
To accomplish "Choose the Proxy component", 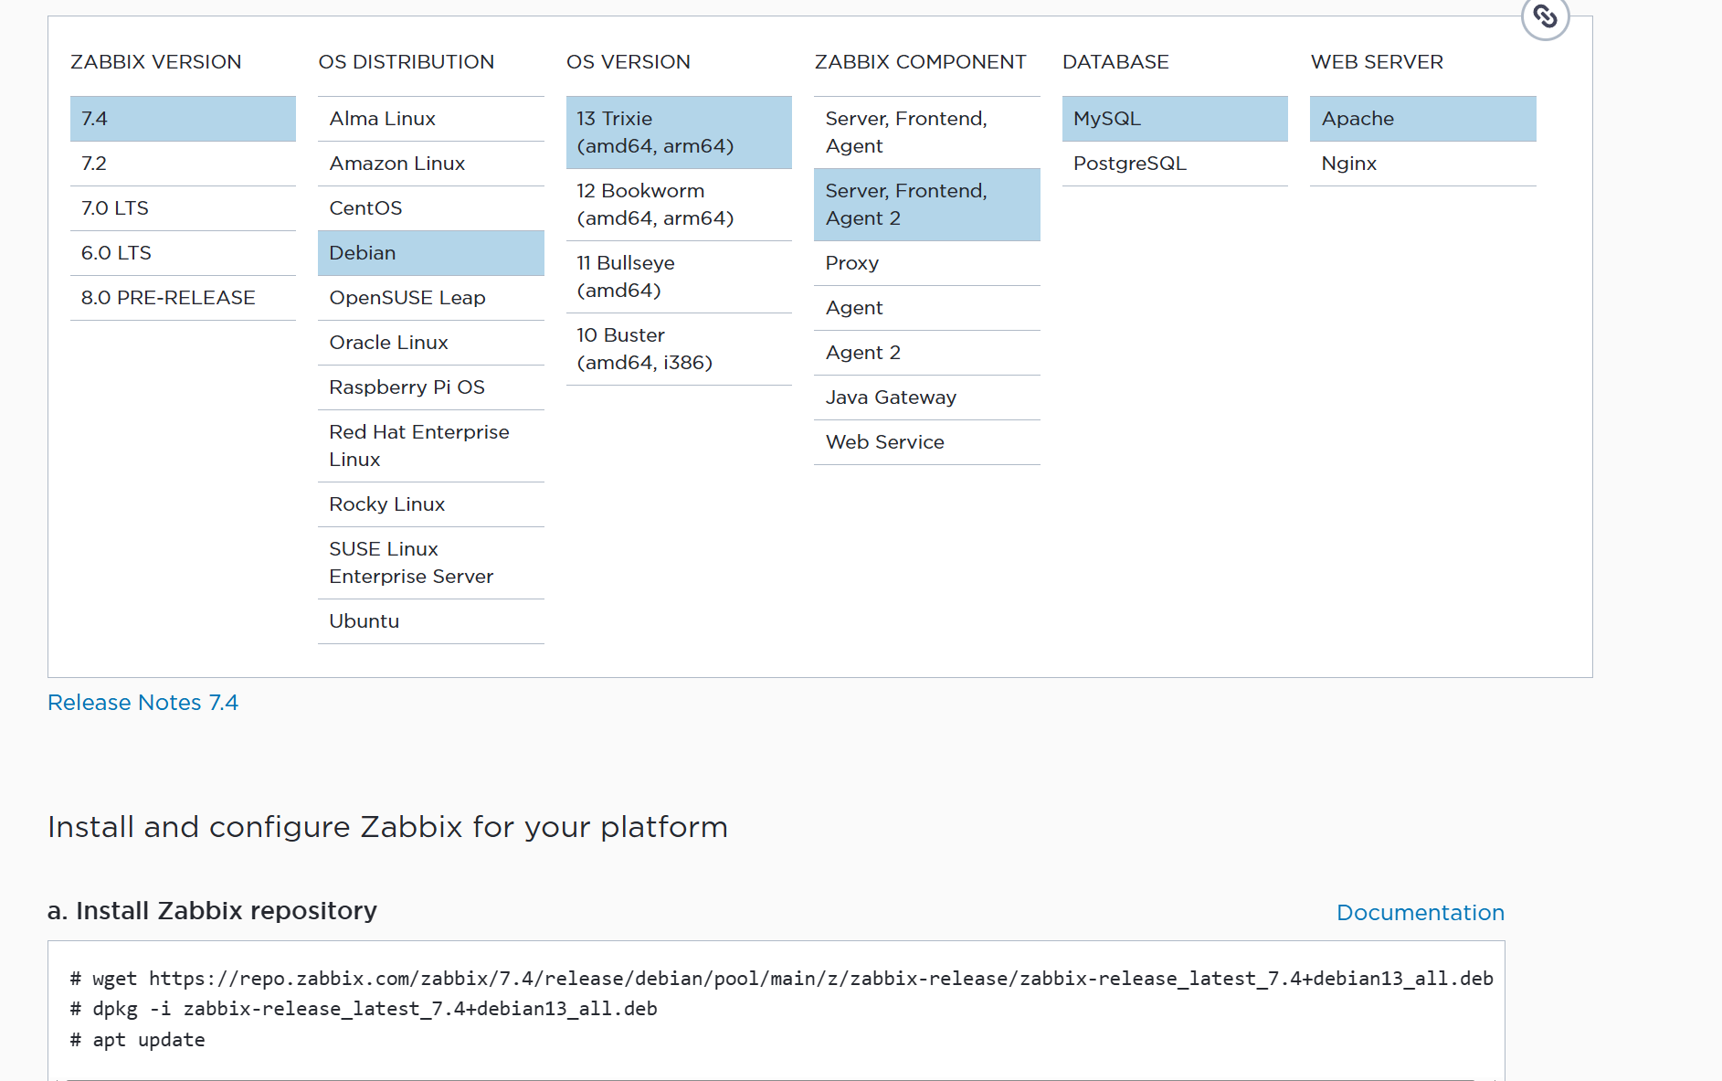I will pyautogui.click(x=926, y=263).
